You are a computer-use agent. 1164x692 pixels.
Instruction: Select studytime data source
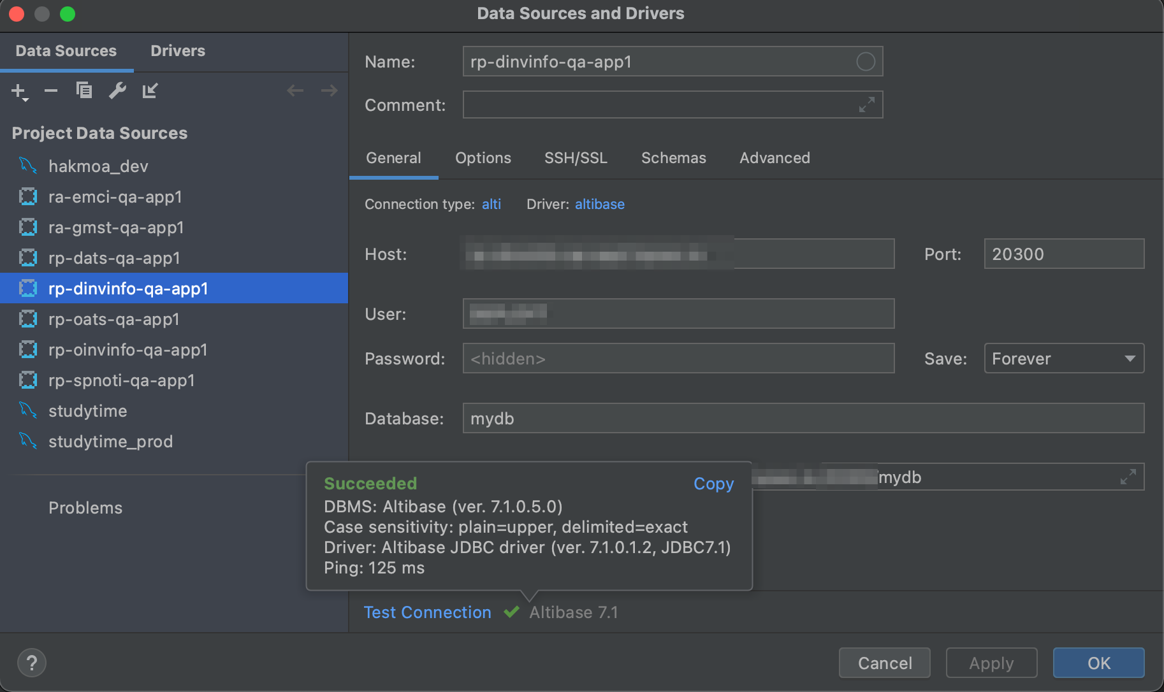pos(174,411)
